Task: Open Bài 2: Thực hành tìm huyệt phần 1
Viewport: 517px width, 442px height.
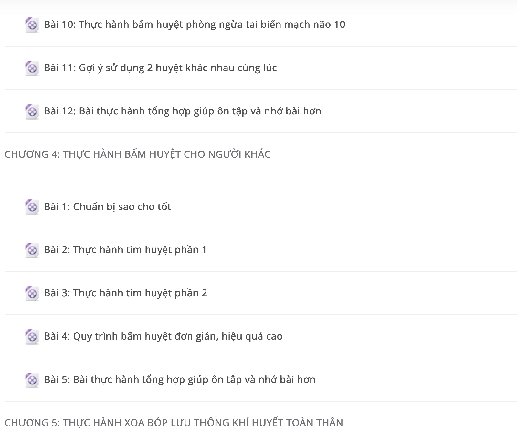Action: coord(125,250)
